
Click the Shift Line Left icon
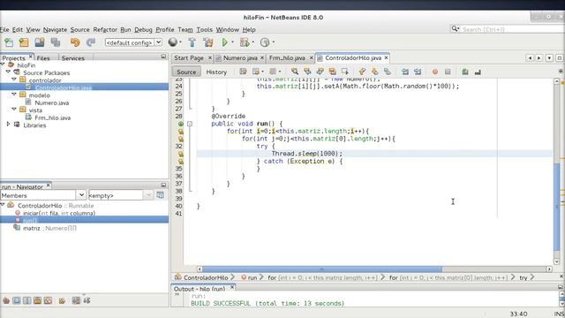coord(405,72)
